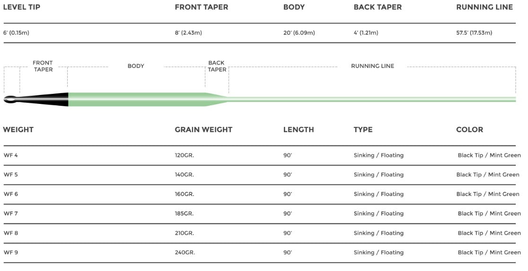Click the RUNNING LINE top header
The height and width of the screenshot is (271, 528).
[484, 7]
